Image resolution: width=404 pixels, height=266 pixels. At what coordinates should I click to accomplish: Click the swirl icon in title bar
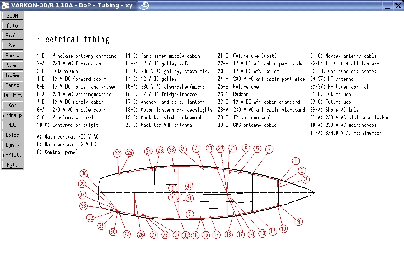tap(144, 5)
